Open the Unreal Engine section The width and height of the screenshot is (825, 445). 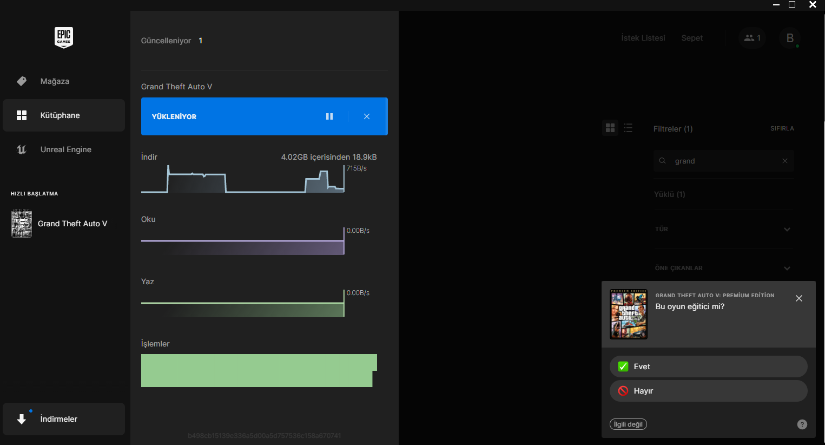click(64, 149)
